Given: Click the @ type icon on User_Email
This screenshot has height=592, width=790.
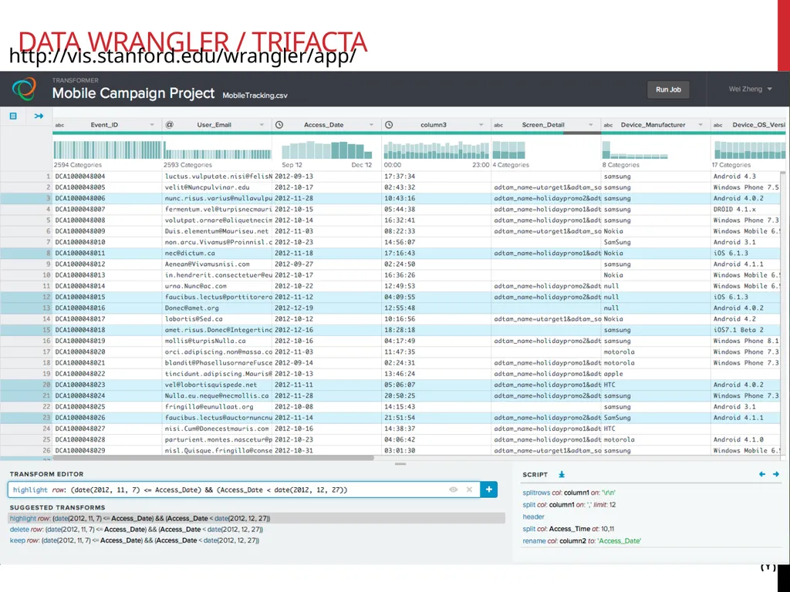Looking at the screenshot, I should [169, 124].
